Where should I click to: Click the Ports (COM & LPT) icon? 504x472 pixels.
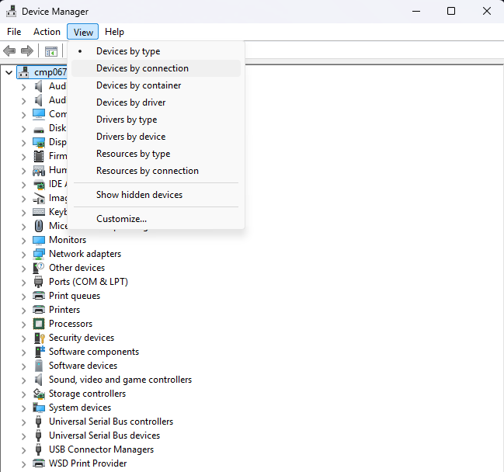coord(39,282)
